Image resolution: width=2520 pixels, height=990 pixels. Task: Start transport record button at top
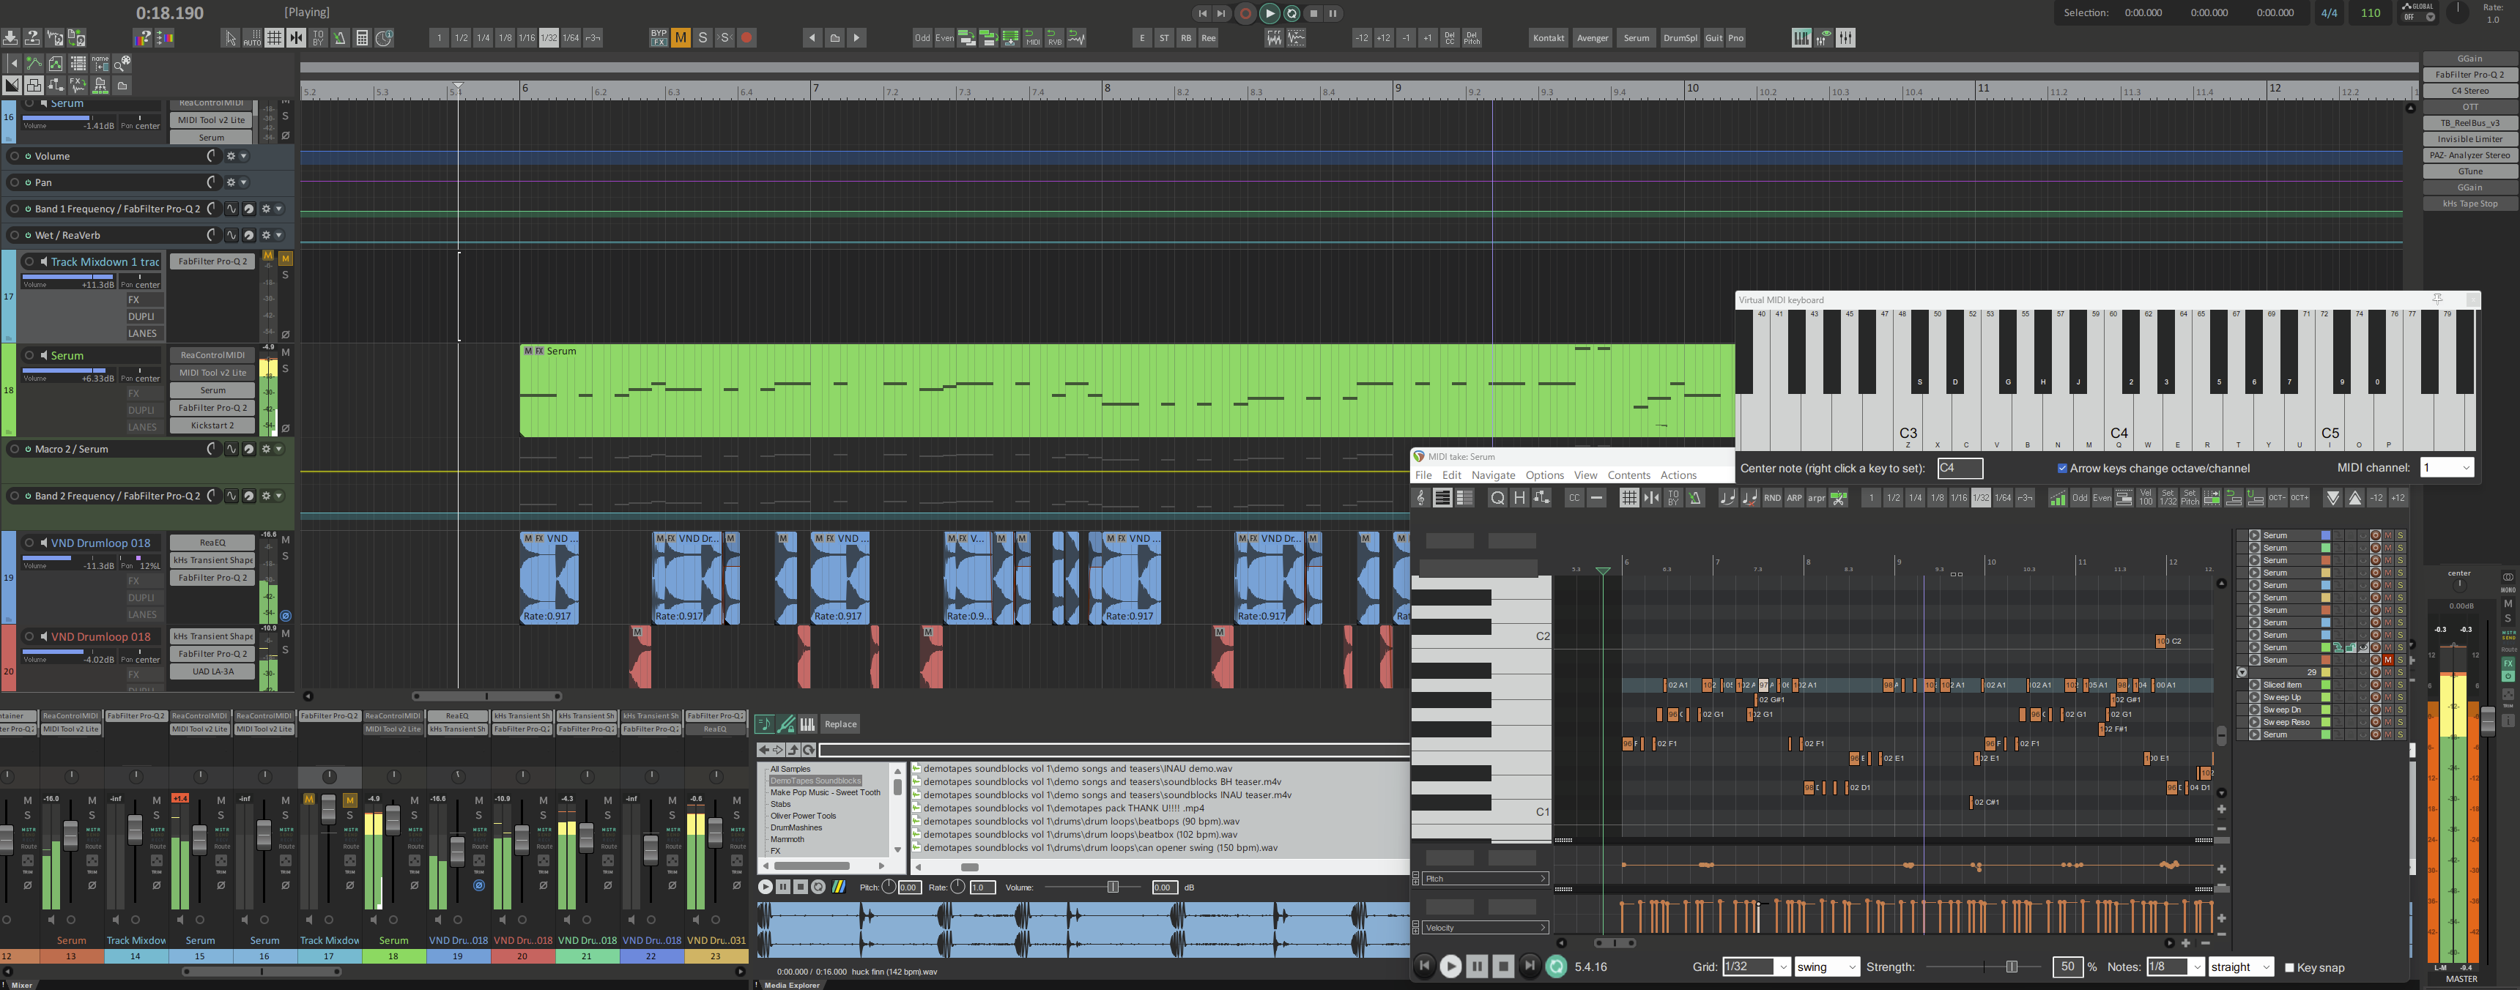[1245, 14]
